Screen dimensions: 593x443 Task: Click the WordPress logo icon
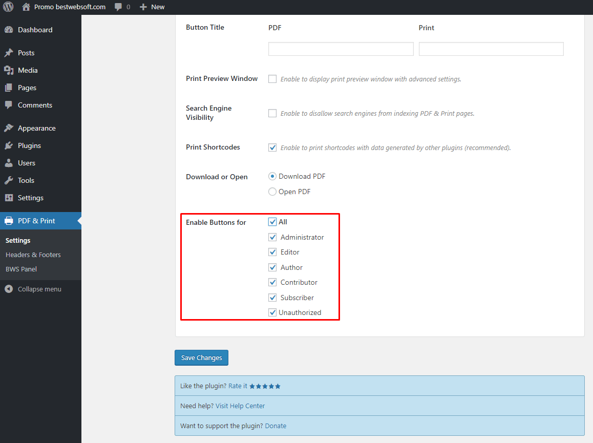(8, 7)
